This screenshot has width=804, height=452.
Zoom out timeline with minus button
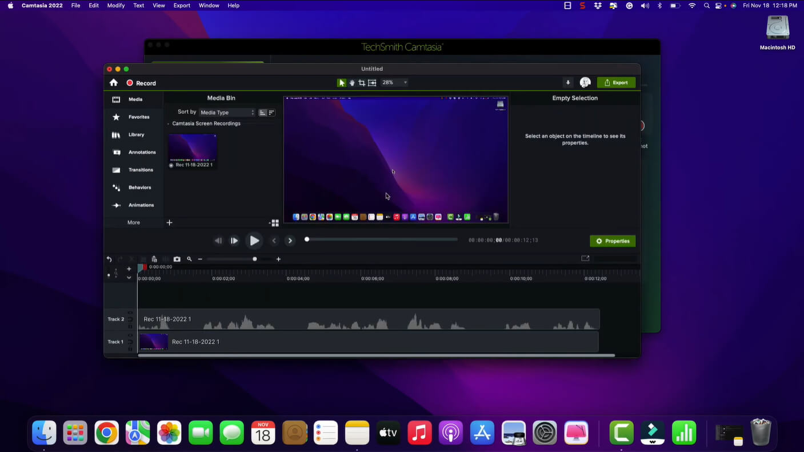200,259
